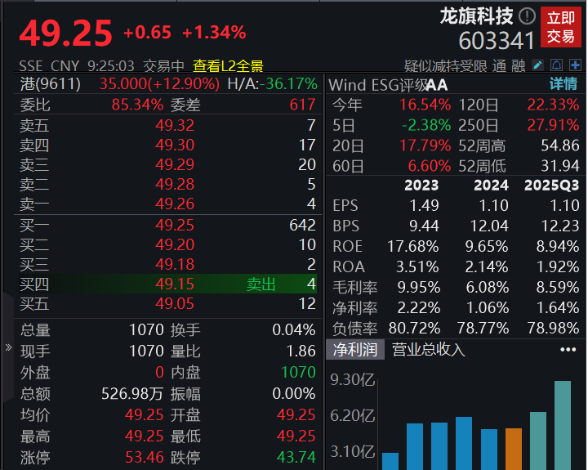Click the plus add-to-watchlist icon
The height and width of the screenshot is (470, 588).
[x=574, y=65]
